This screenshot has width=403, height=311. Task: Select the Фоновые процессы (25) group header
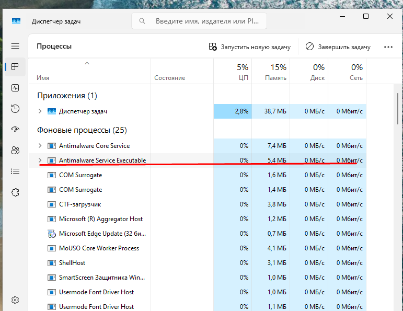pyautogui.click(x=82, y=130)
